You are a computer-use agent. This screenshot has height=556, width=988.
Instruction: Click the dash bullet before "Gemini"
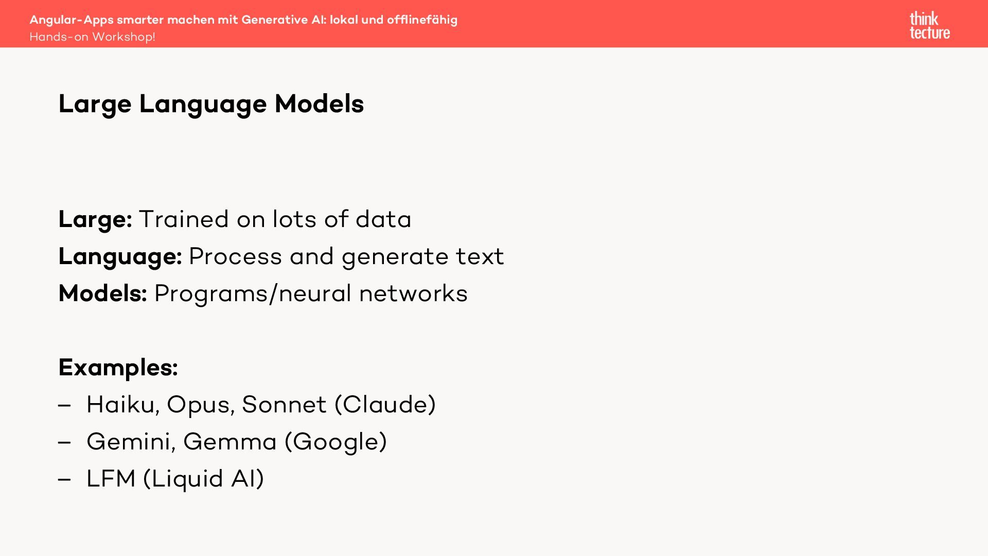[x=64, y=443]
